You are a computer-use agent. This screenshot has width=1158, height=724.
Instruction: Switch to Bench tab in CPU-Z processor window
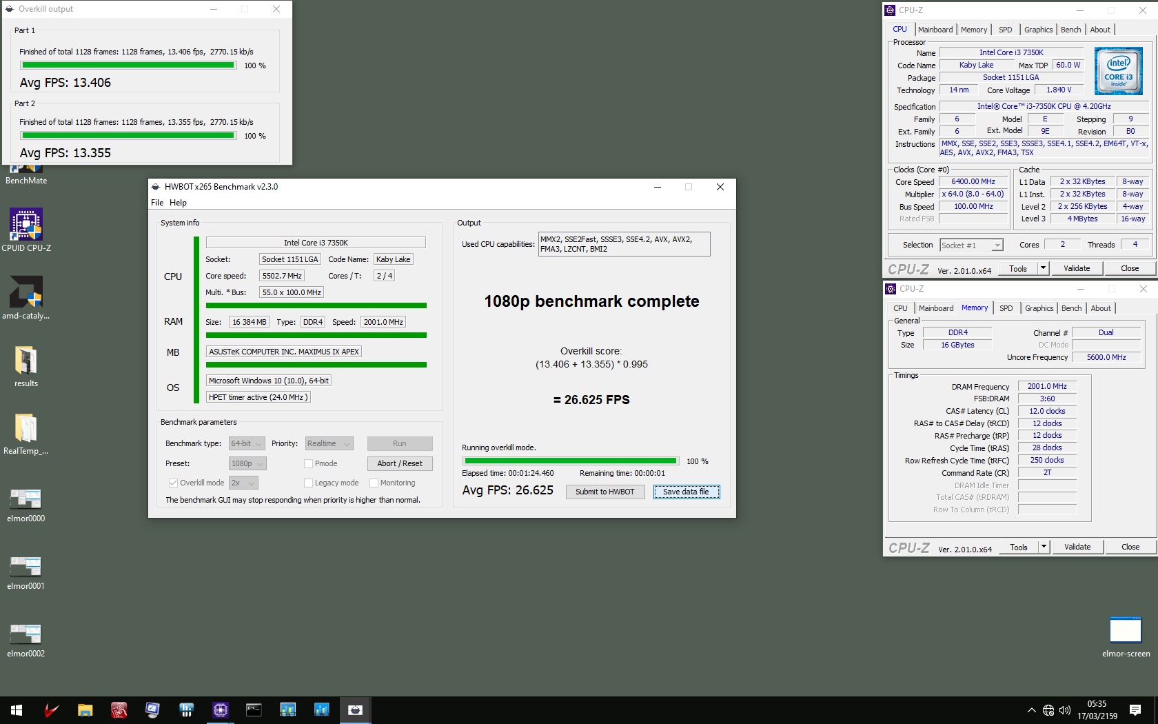point(1070,30)
